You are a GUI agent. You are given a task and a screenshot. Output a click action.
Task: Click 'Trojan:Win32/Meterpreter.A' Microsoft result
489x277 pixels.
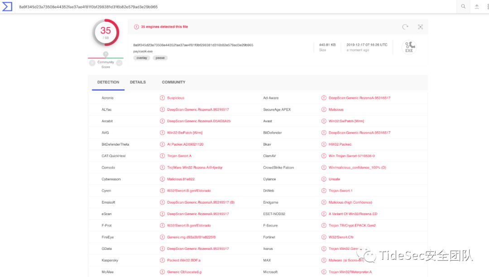click(350, 272)
